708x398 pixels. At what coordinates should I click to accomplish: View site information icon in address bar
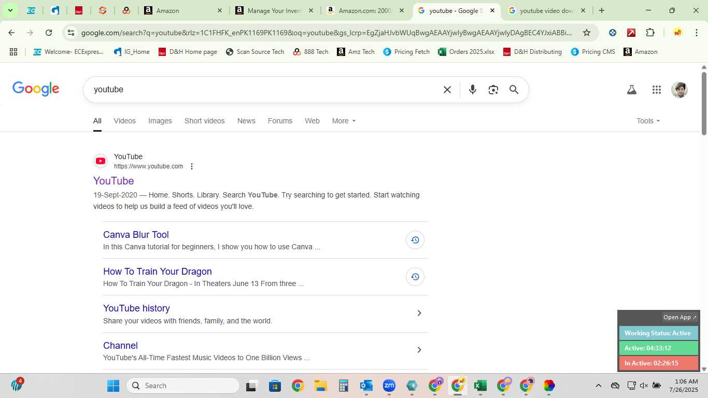[71, 33]
